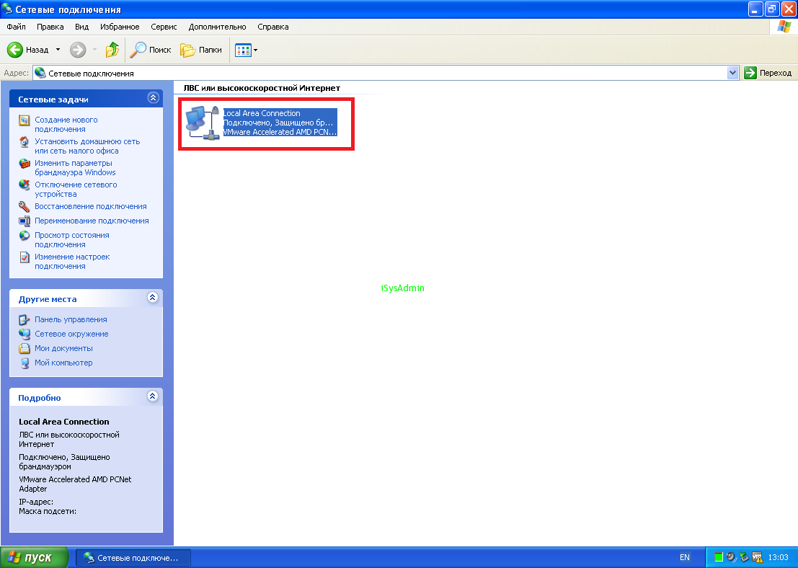Click the green square tray icon
The height and width of the screenshot is (568, 798).
pyautogui.click(x=719, y=557)
